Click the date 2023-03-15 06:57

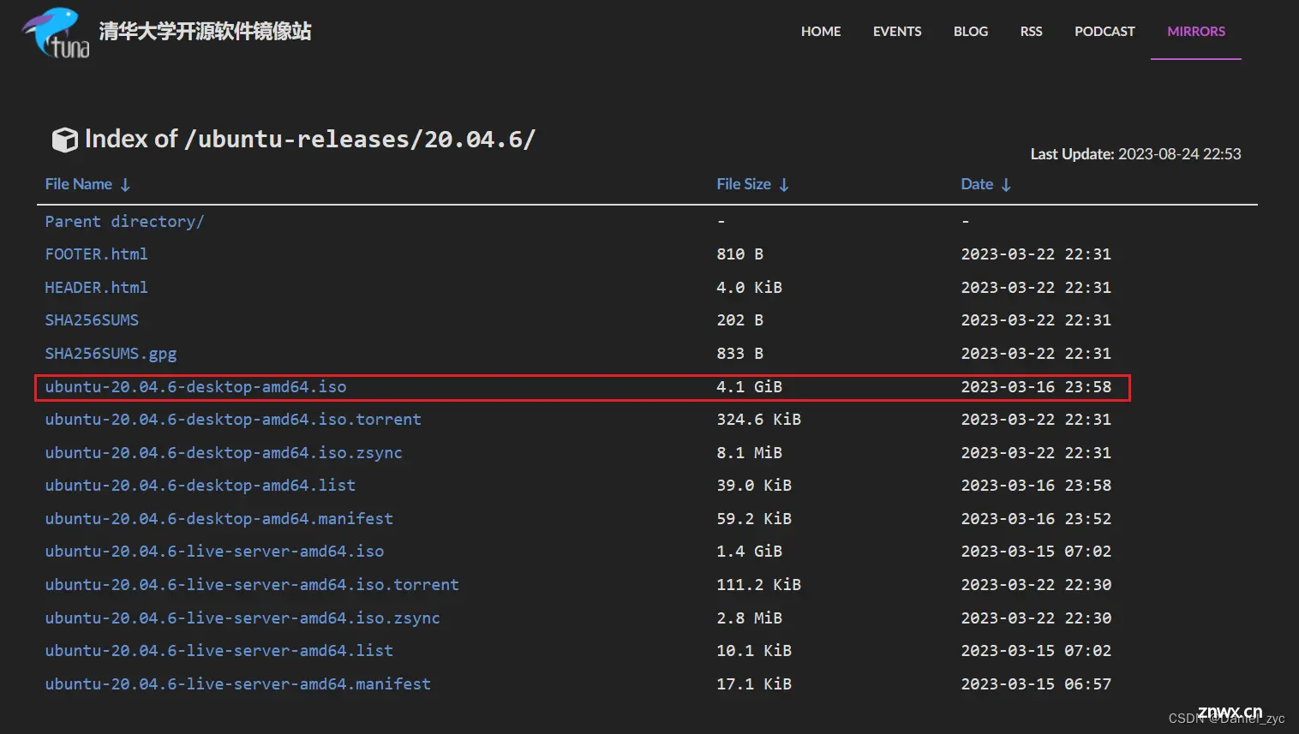pos(1036,684)
